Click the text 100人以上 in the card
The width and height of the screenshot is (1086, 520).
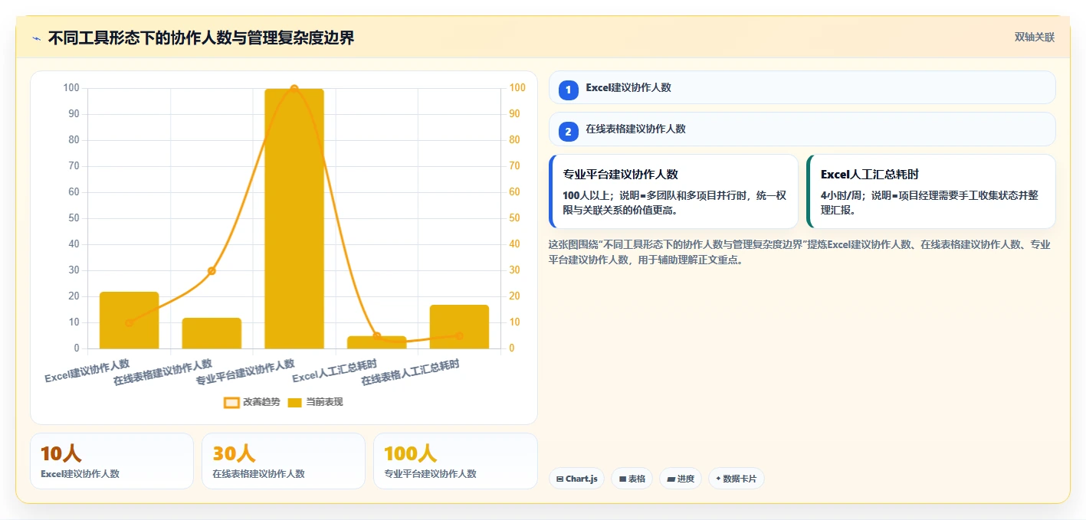586,195
